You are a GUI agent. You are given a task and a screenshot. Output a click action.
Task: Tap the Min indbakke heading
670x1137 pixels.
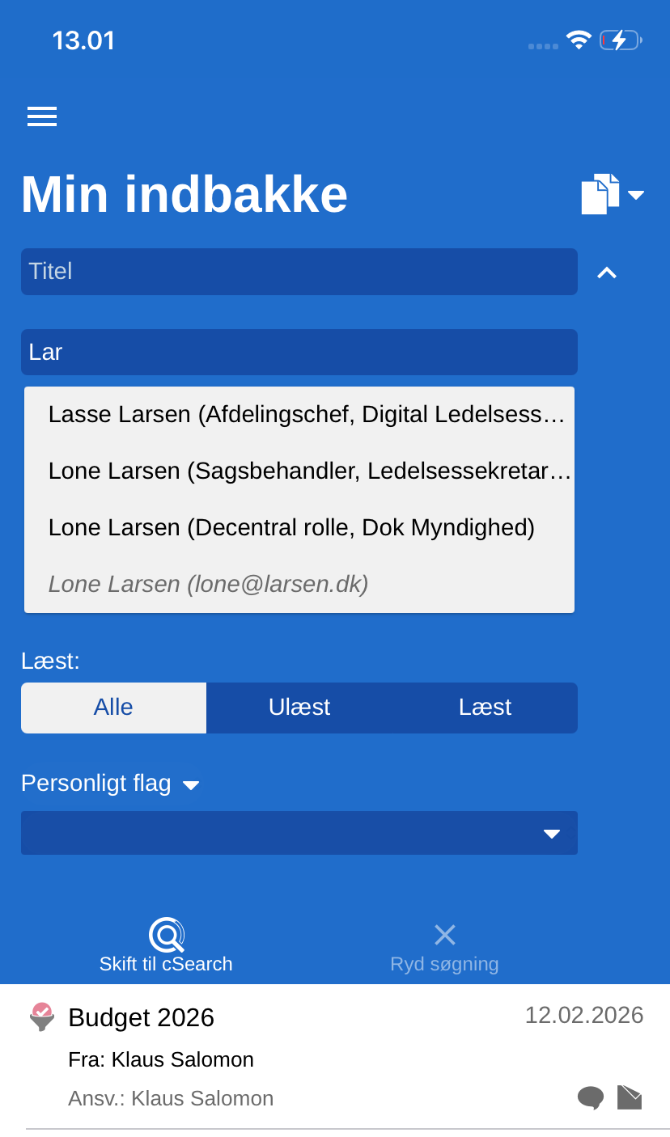[x=184, y=195]
